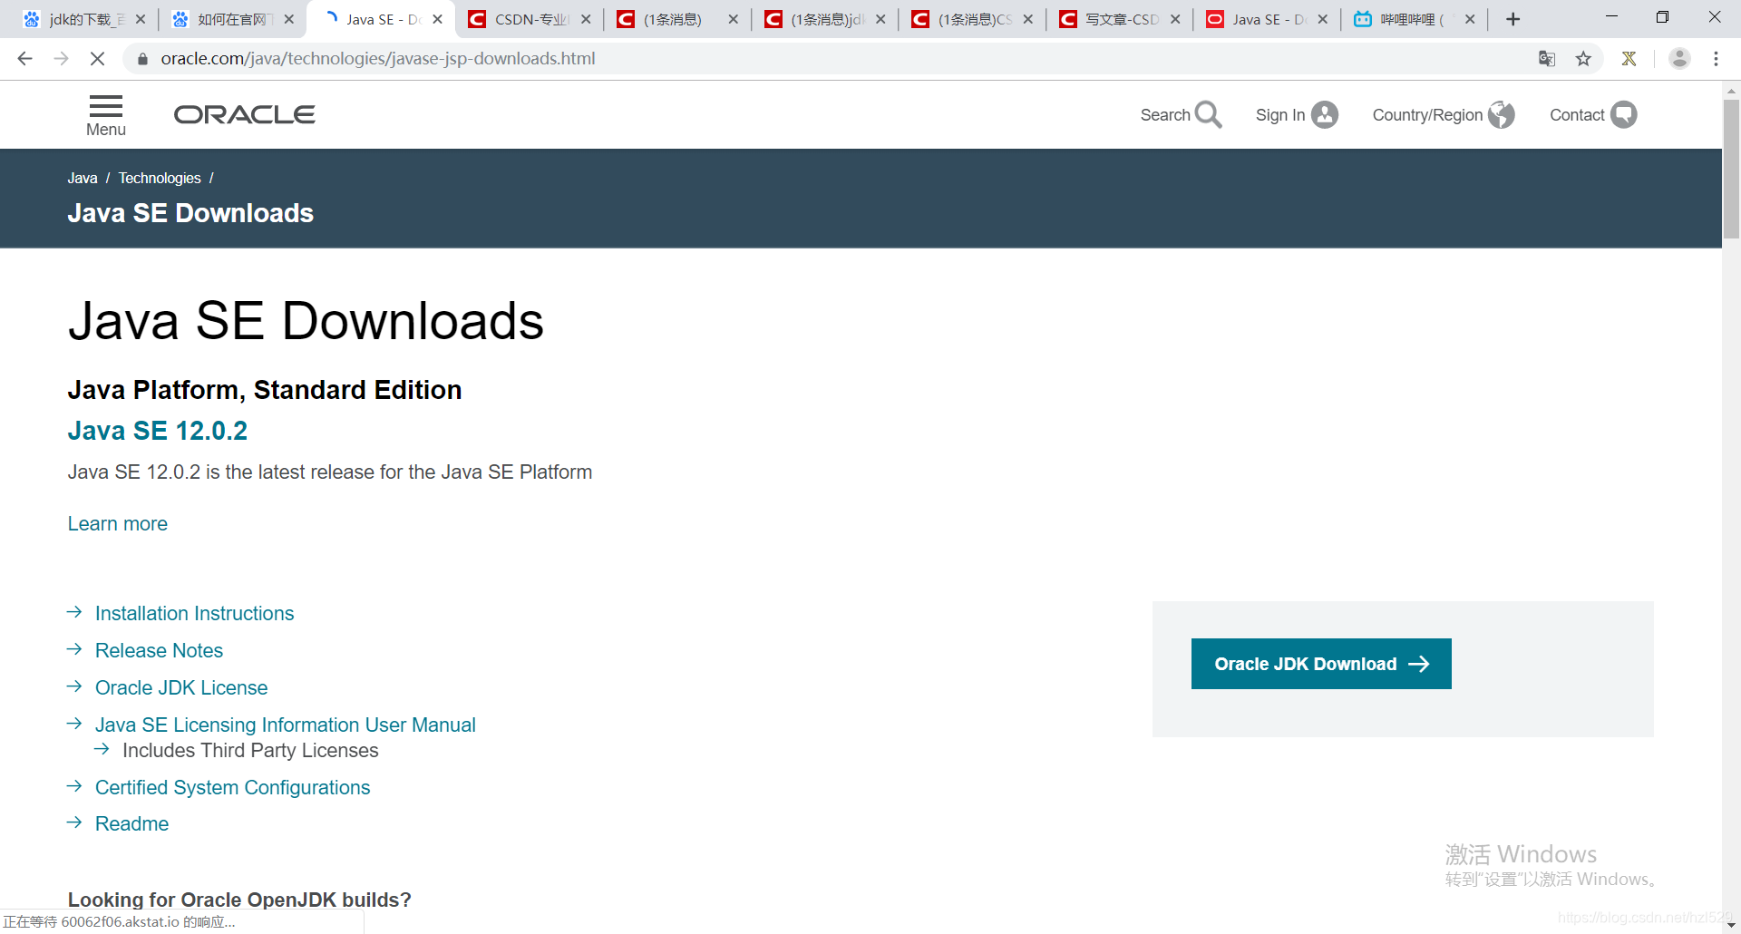Click the X browser extension icon
This screenshot has width=1741, height=934.
pyautogui.click(x=1629, y=59)
